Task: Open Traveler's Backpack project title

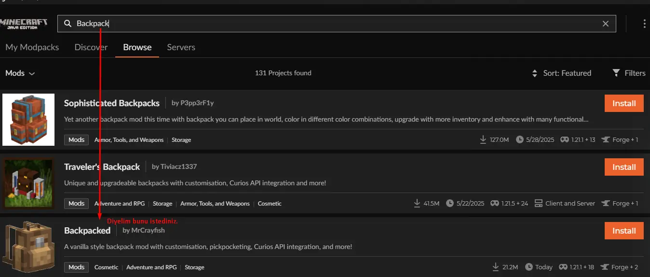Action: pyautogui.click(x=102, y=166)
